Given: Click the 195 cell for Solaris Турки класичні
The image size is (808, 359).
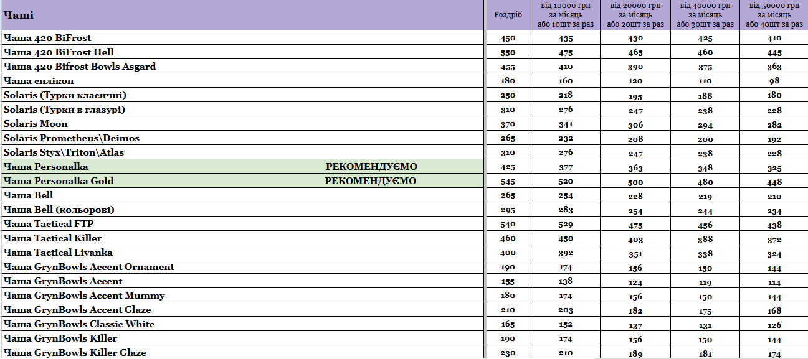Looking at the screenshot, I should point(635,96).
